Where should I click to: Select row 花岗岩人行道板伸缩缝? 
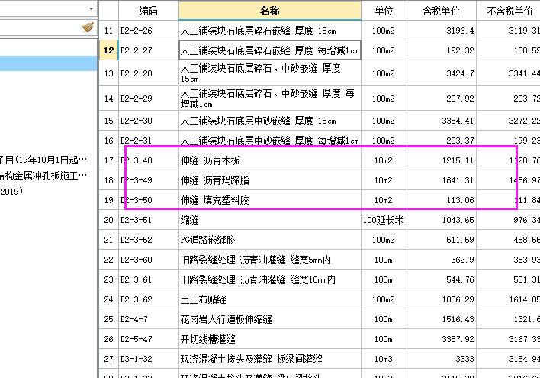tap(270, 319)
